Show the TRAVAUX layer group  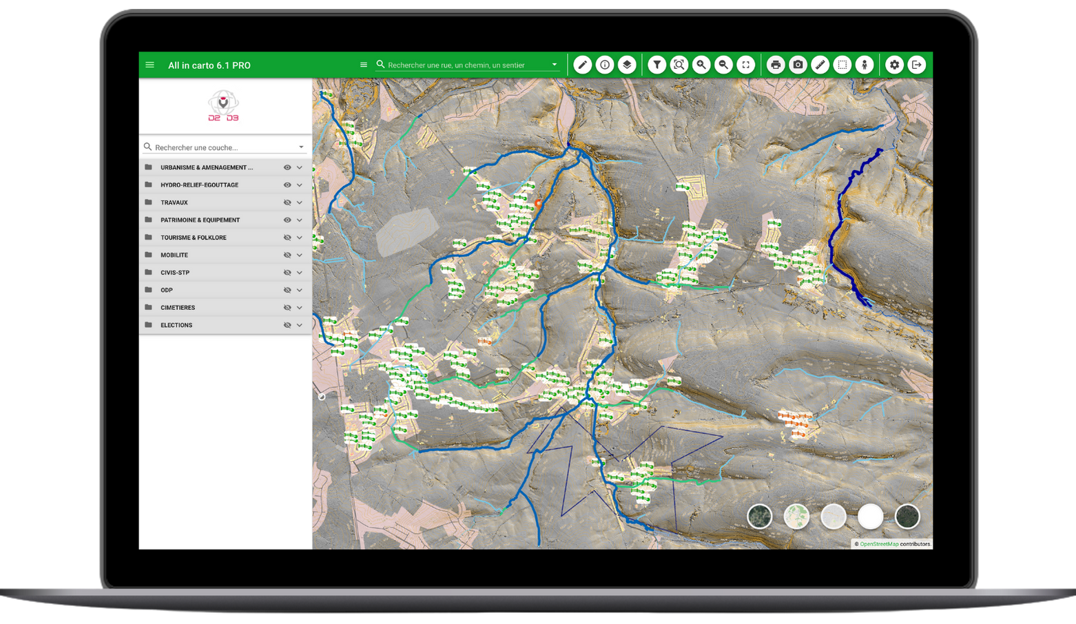click(x=287, y=202)
